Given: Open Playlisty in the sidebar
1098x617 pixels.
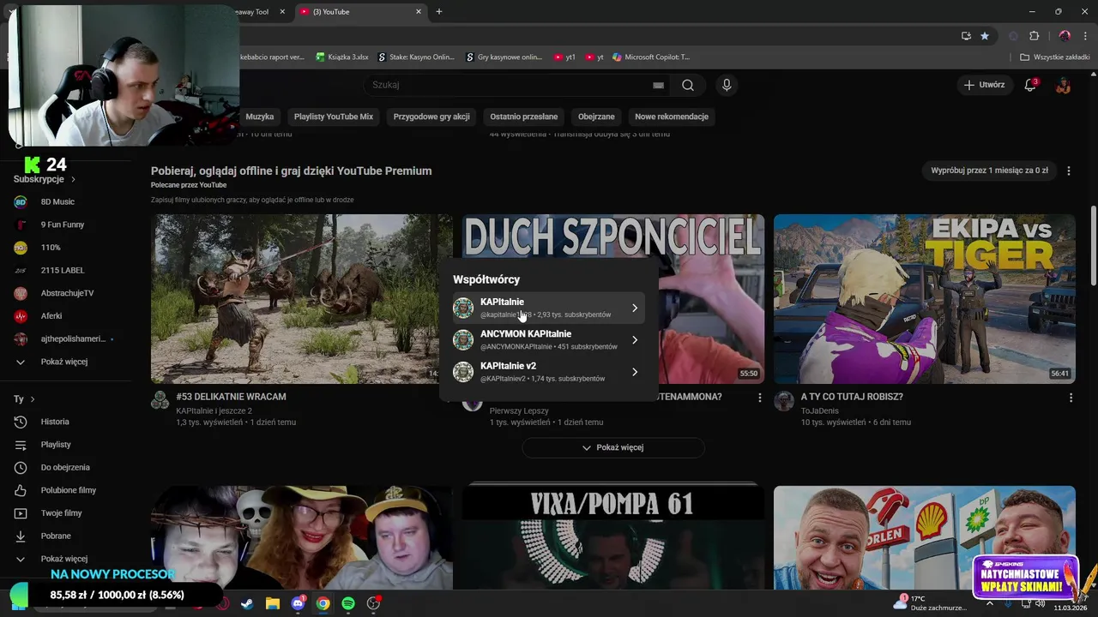Looking at the screenshot, I should coord(56,445).
